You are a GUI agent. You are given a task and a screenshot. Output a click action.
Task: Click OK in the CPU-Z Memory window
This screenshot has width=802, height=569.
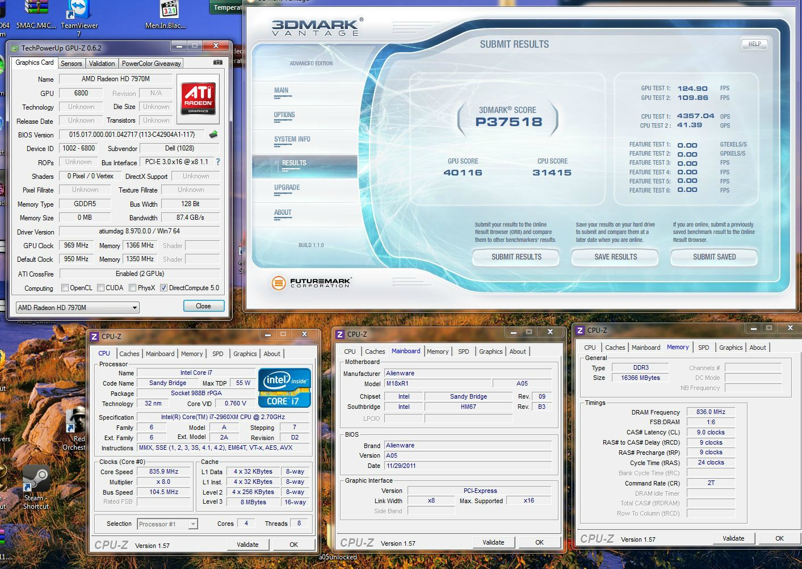[x=779, y=538]
